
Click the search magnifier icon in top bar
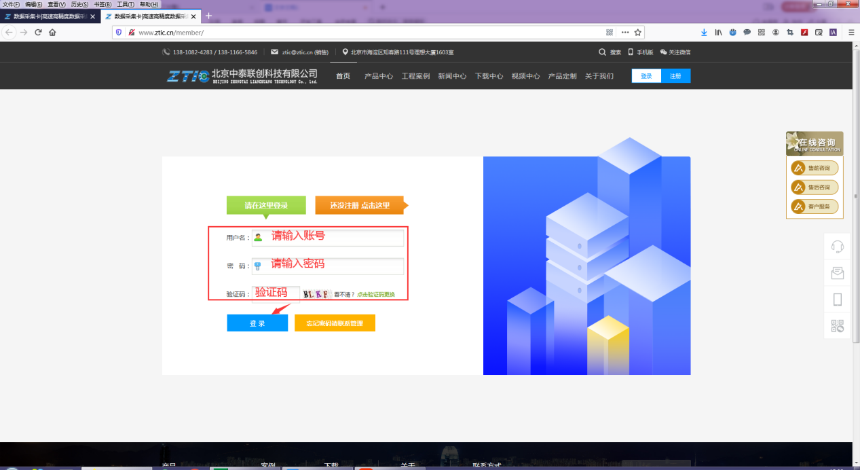[x=602, y=52]
